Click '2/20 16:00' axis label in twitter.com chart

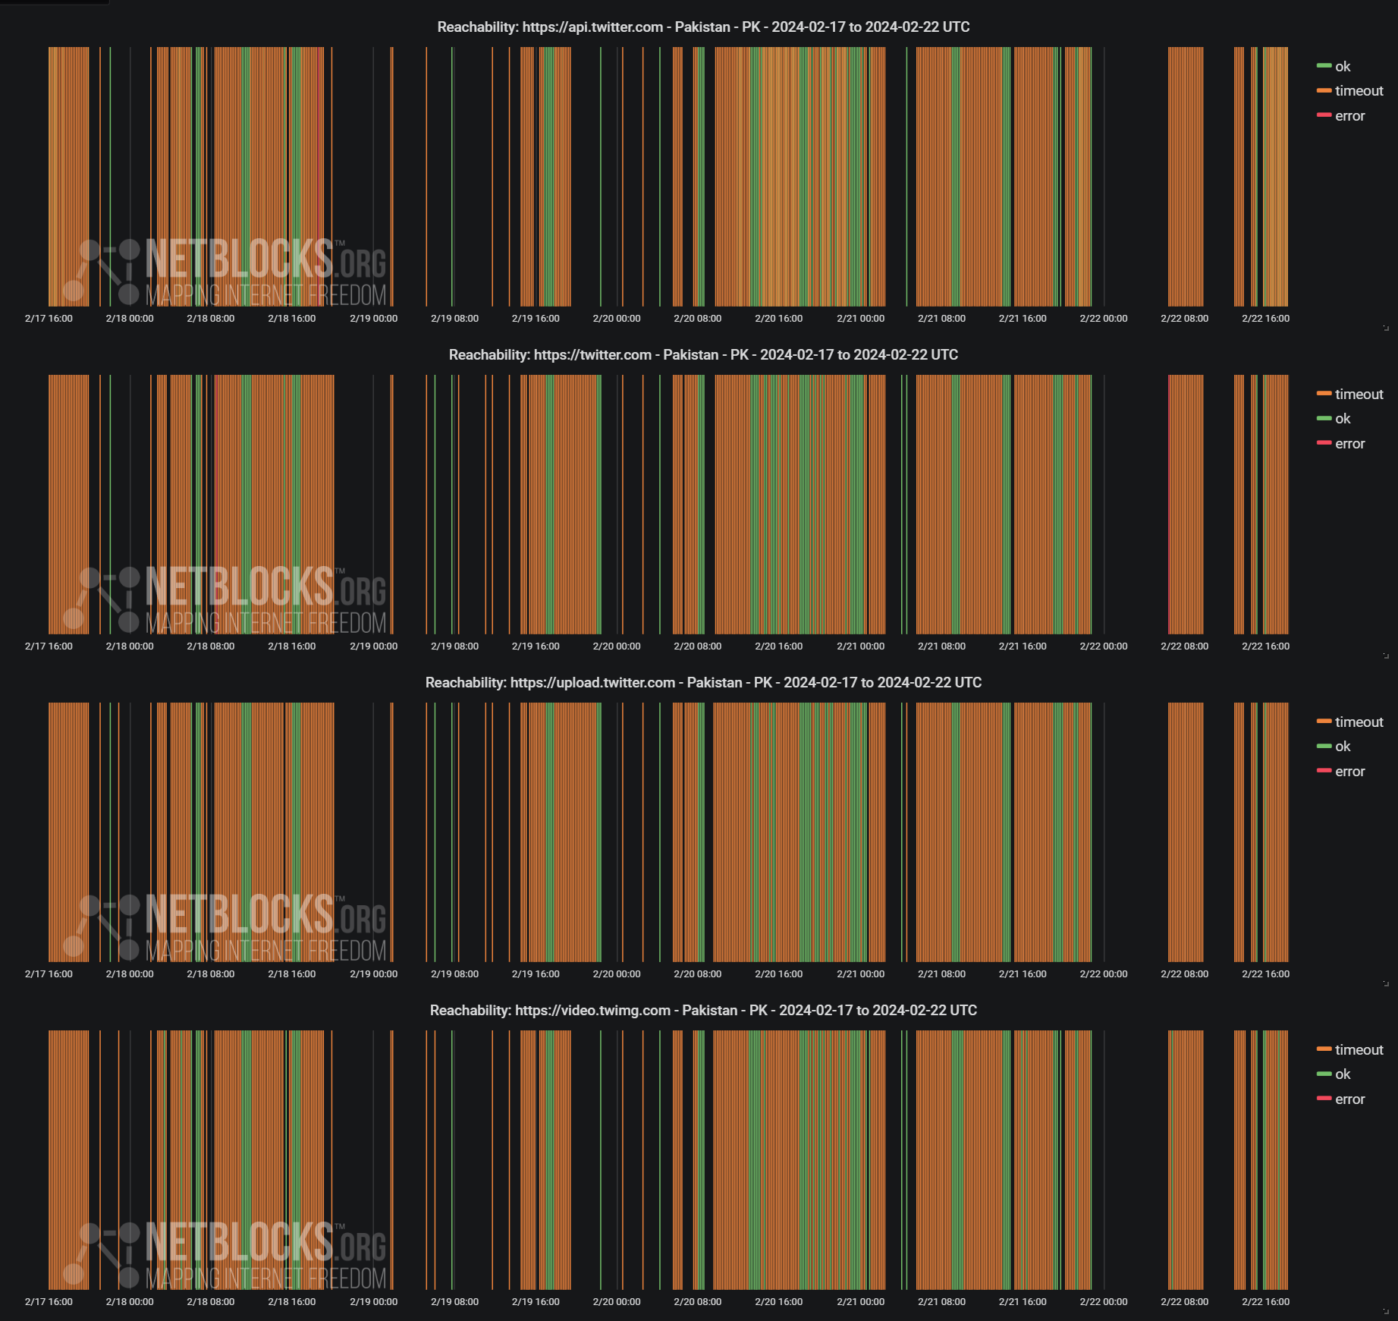pos(779,646)
